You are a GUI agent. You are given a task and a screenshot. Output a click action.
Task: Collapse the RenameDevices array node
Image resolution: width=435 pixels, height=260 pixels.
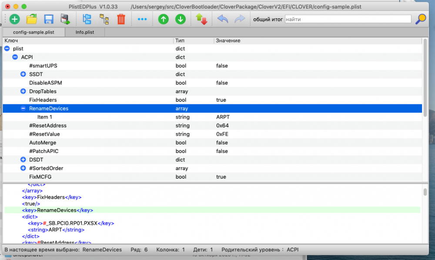[x=23, y=108]
